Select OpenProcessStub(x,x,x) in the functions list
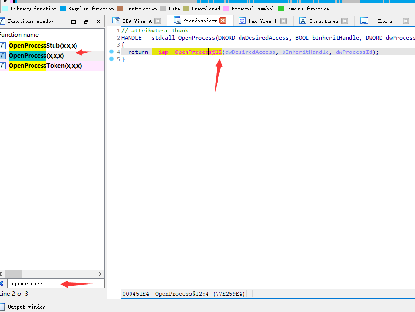Viewport: 415px width, 312px height. pyautogui.click(x=52, y=45)
